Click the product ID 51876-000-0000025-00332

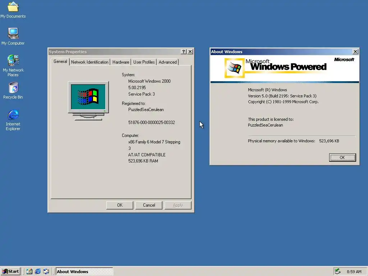coord(151,123)
